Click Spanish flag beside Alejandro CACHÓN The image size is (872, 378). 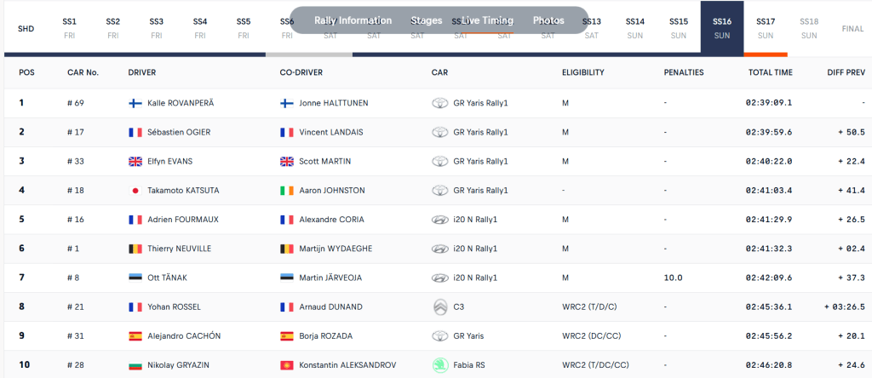click(135, 335)
